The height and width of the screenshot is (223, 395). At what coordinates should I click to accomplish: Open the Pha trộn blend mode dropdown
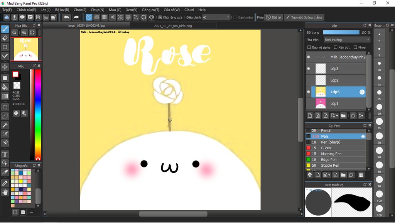click(x=347, y=40)
